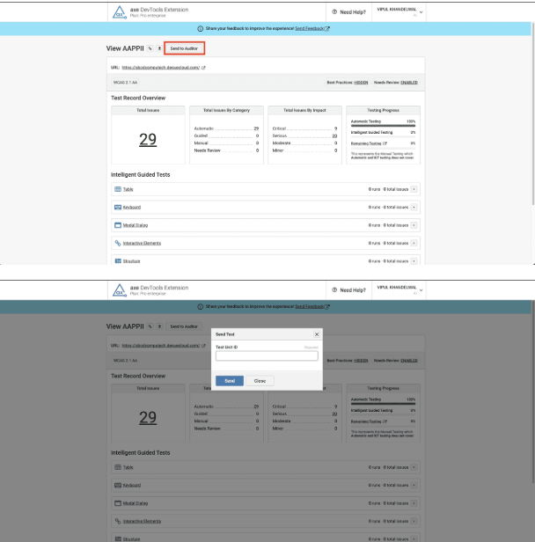Click Interactive Elements link icon in upper list

coord(118,243)
